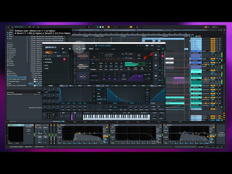
Task: Click the Porta knob in Serum
Action: pos(154,116)
